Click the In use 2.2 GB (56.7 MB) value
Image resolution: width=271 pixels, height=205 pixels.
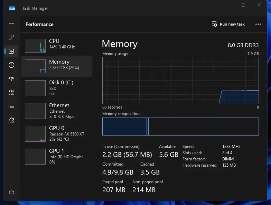(127, 155)
